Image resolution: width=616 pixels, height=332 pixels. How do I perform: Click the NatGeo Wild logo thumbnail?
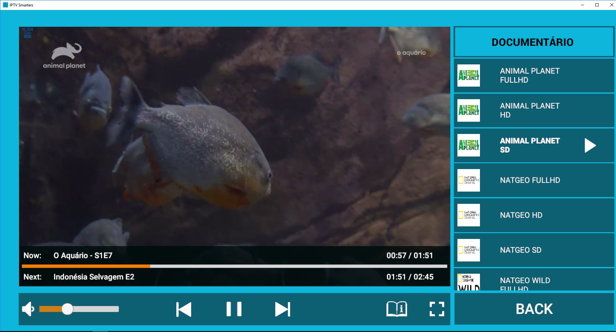click(x=469, y=282)
